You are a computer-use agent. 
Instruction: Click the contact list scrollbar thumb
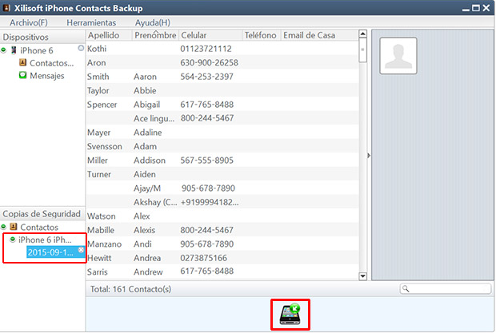(363, 50)
